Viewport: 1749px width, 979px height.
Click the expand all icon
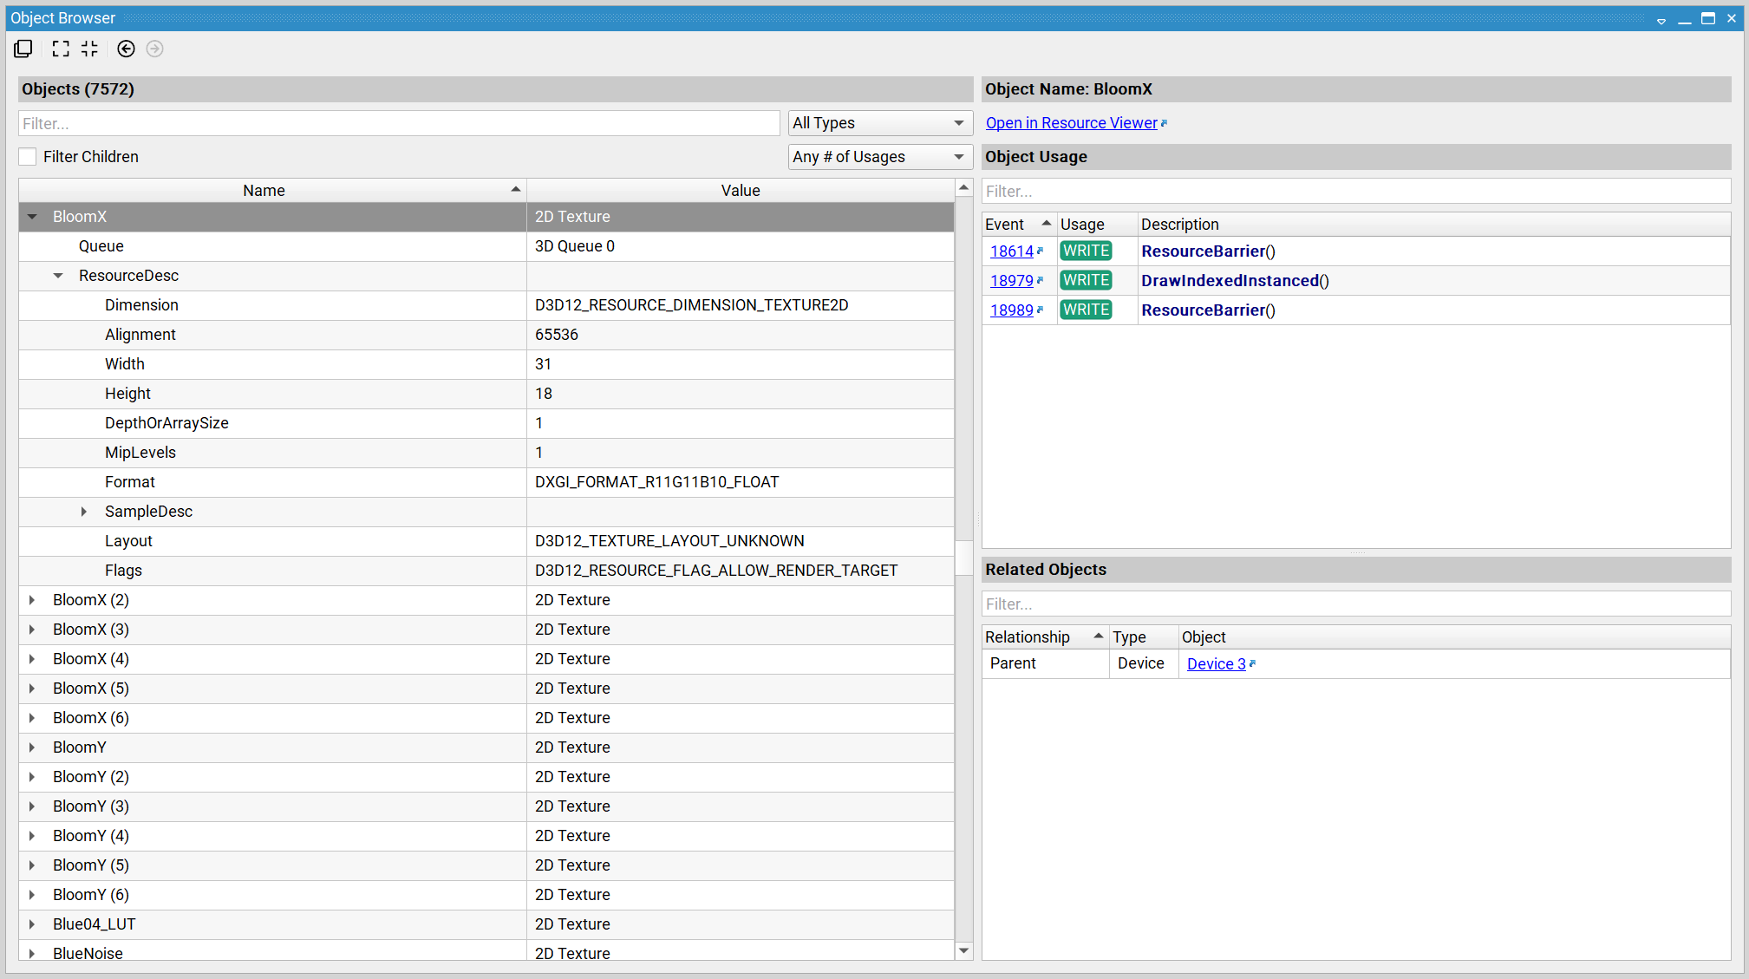[x=60, y=49]
